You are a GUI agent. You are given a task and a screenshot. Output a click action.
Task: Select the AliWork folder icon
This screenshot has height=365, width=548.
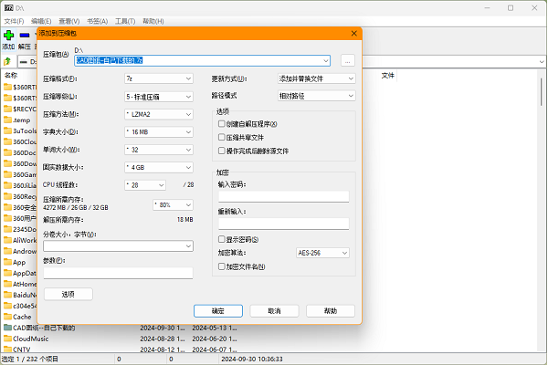click(x=7, y=240)
